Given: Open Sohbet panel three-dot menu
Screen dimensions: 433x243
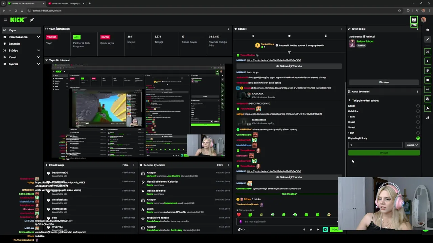Looking at the screenshot, I should tap(342, 29).
